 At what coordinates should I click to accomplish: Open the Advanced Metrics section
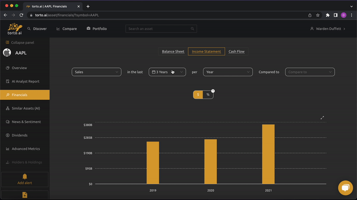tap(25, 149)
